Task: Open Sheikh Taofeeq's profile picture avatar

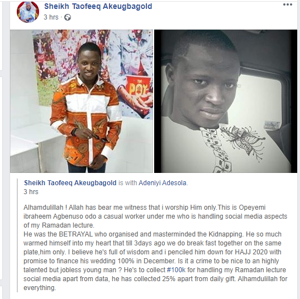Action: pos(28,12)
